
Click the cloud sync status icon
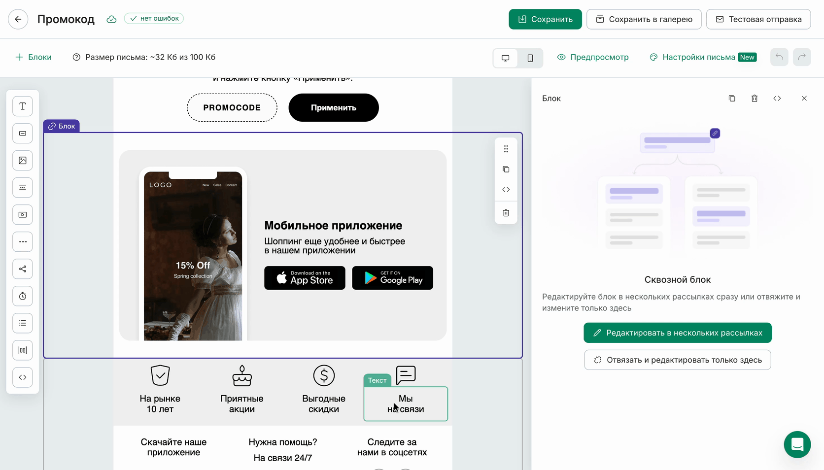pos(111,19)
